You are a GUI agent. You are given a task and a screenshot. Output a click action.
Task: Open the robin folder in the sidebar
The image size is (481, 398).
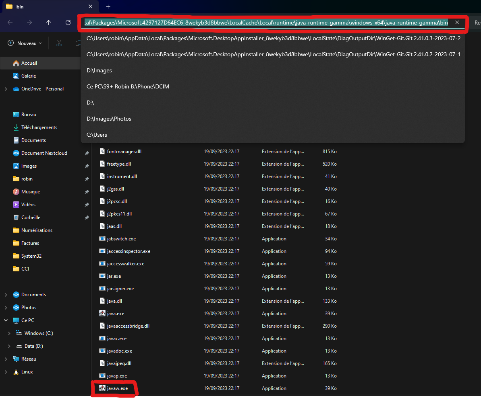click(x=27, y=179)
